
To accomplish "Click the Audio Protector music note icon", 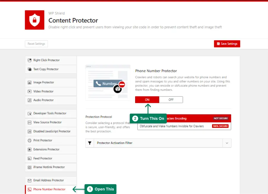I will 29,100.
